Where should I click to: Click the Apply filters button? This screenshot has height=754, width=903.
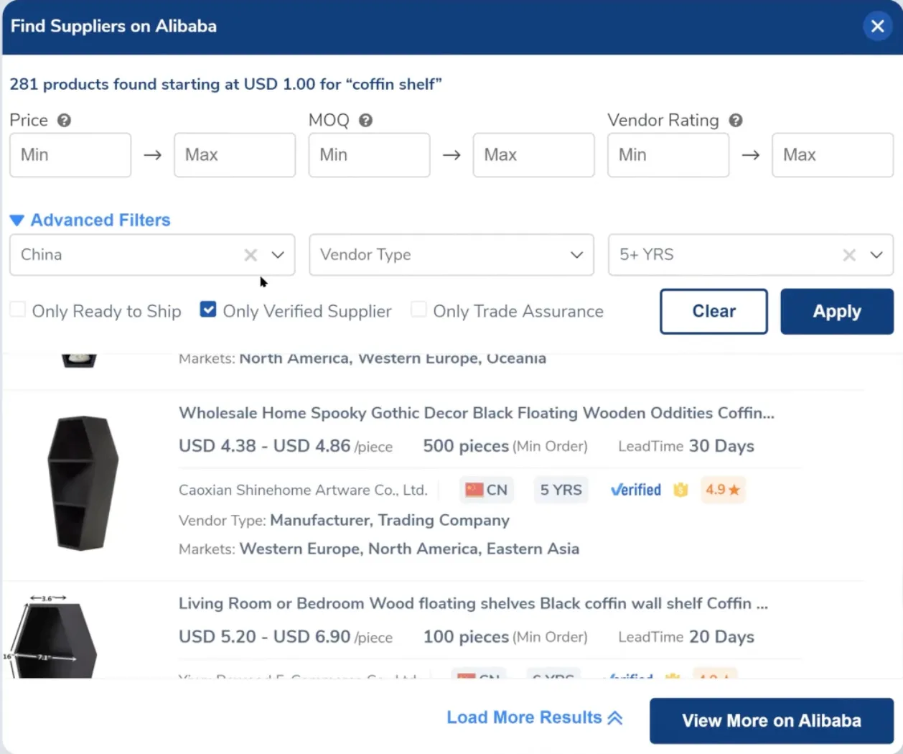[836, 312]
